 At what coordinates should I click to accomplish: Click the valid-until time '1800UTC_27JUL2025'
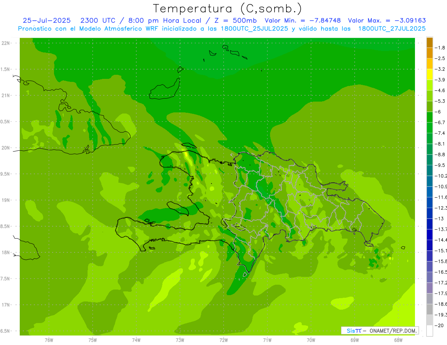[392, 28]
